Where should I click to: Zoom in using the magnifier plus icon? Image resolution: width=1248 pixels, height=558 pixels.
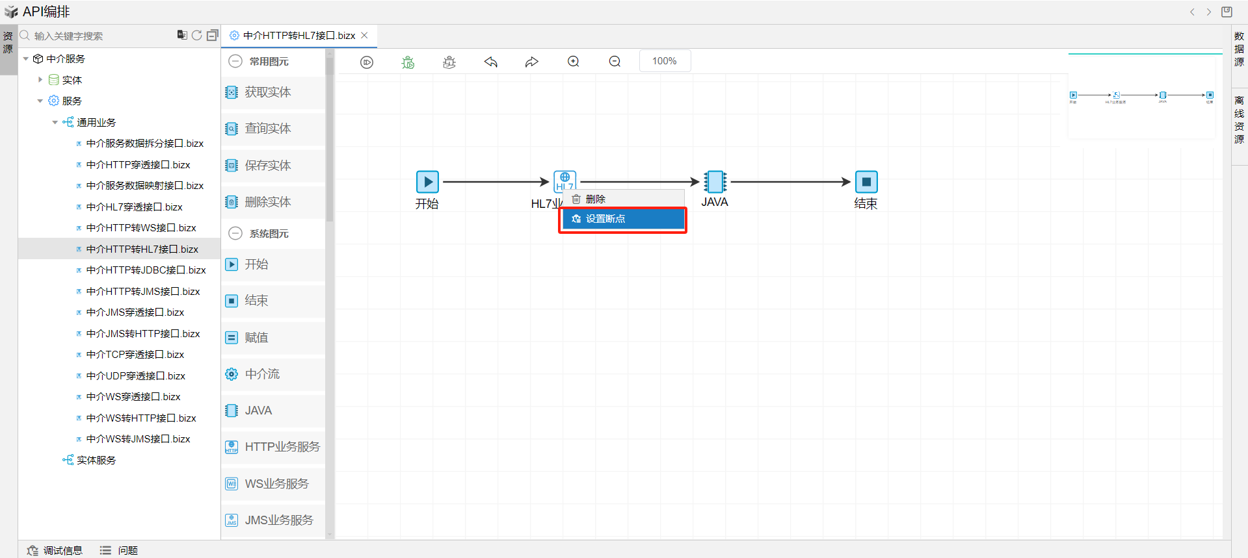(573, 62)
